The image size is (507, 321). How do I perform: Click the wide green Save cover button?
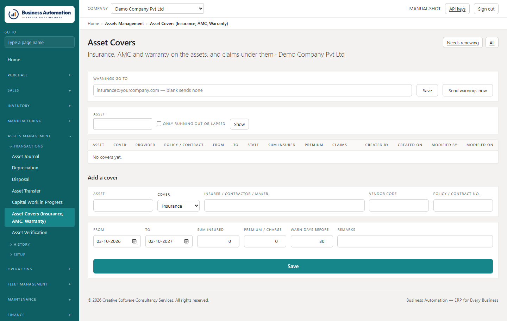[x=293, y=266]
